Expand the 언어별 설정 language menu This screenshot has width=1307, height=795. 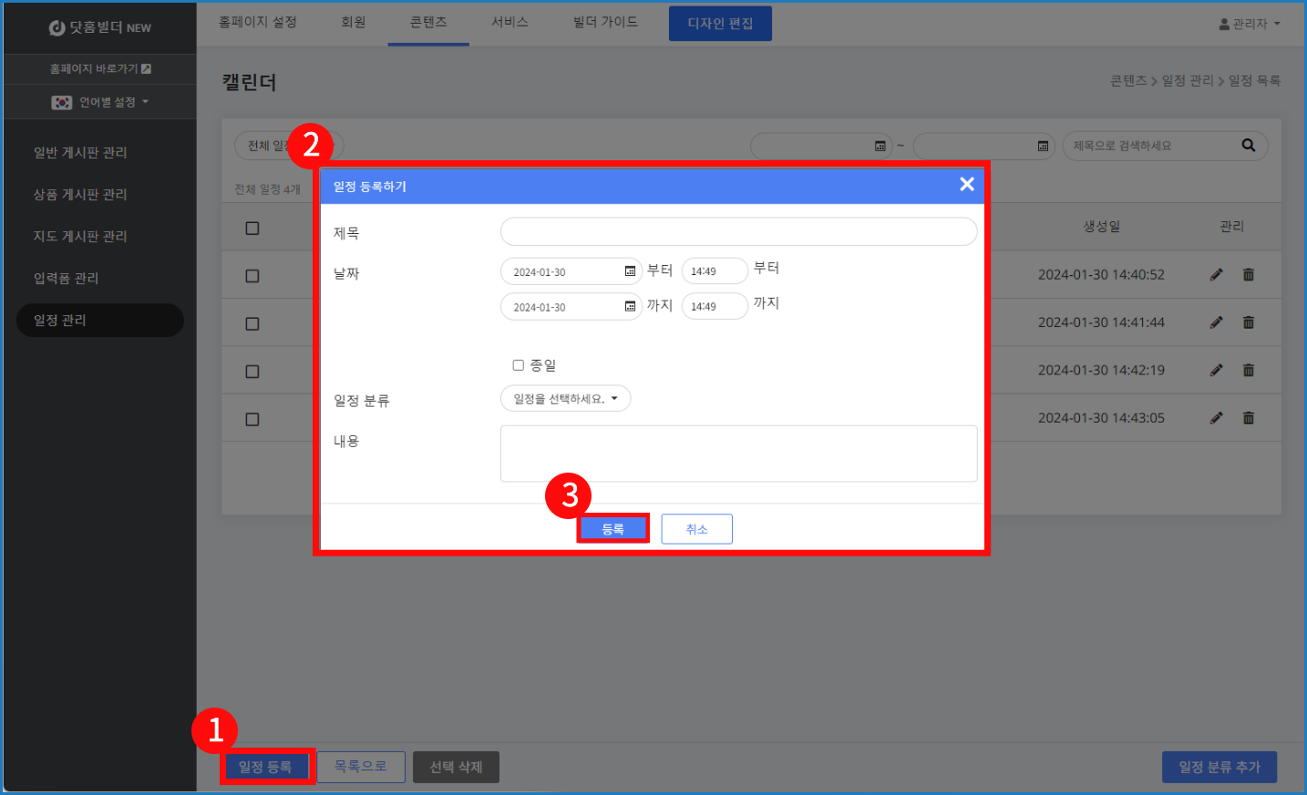click(x=100, y=102)
